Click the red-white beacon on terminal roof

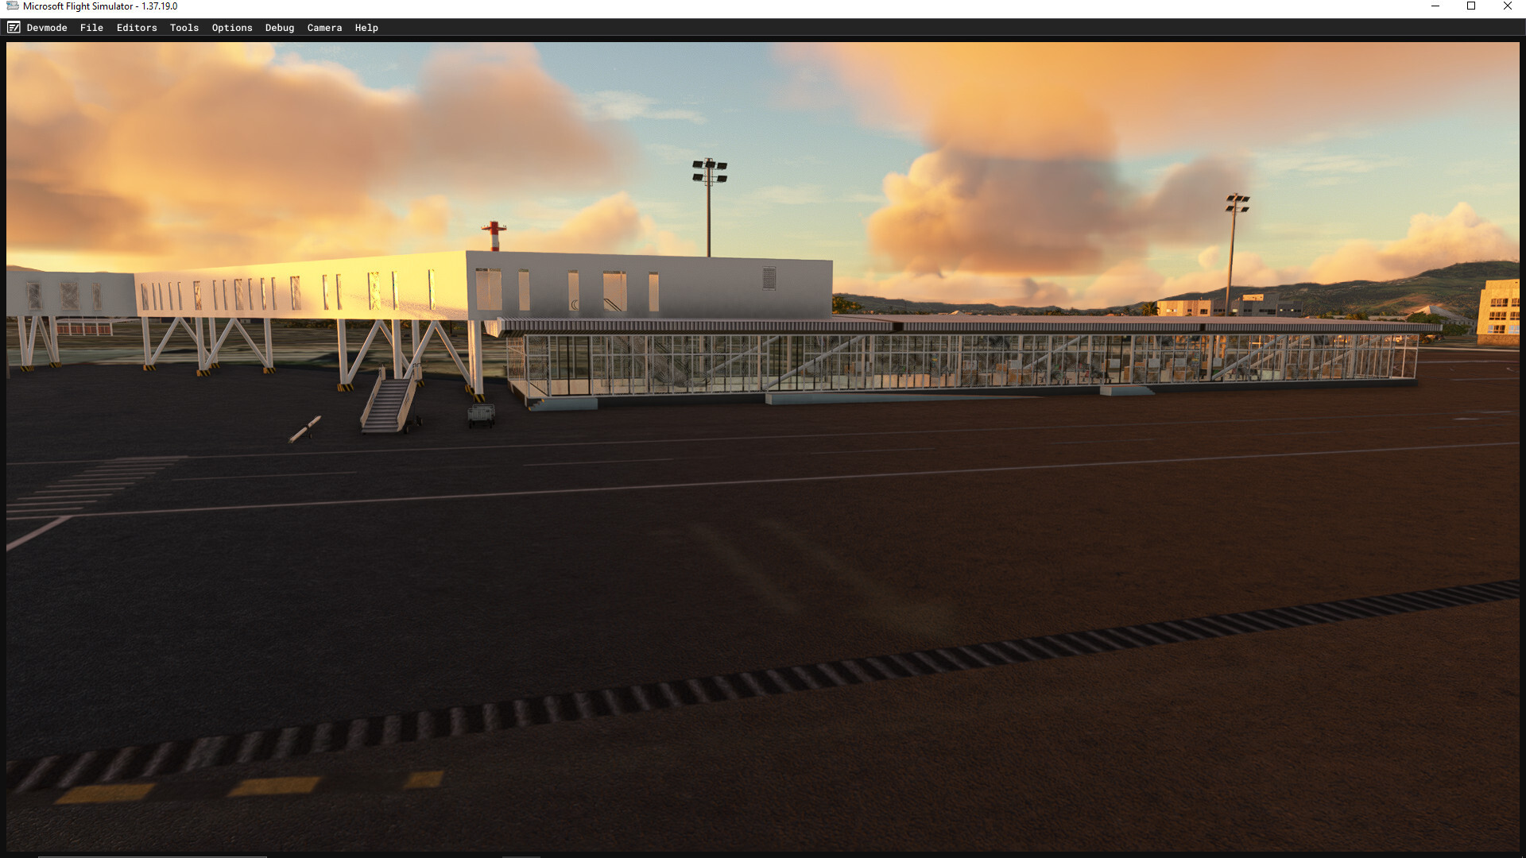494,235
